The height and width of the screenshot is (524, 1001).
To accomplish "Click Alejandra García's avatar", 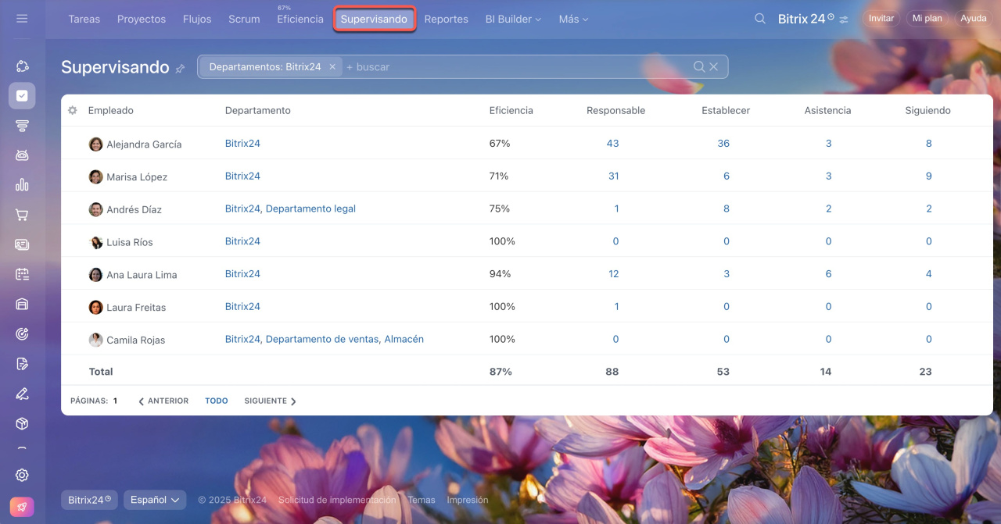I will tap(96, 144).
